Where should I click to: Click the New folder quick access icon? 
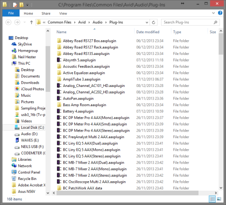click(21, 5)
